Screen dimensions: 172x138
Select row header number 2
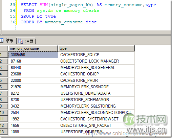coord(4,61)
